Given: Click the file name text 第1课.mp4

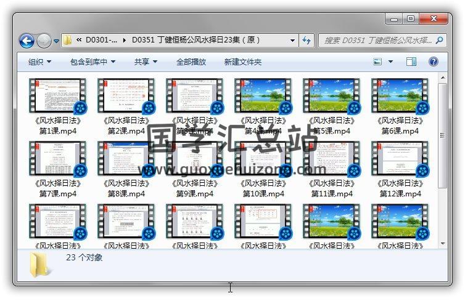Looking at the screenshot, I should click(58, 131).
